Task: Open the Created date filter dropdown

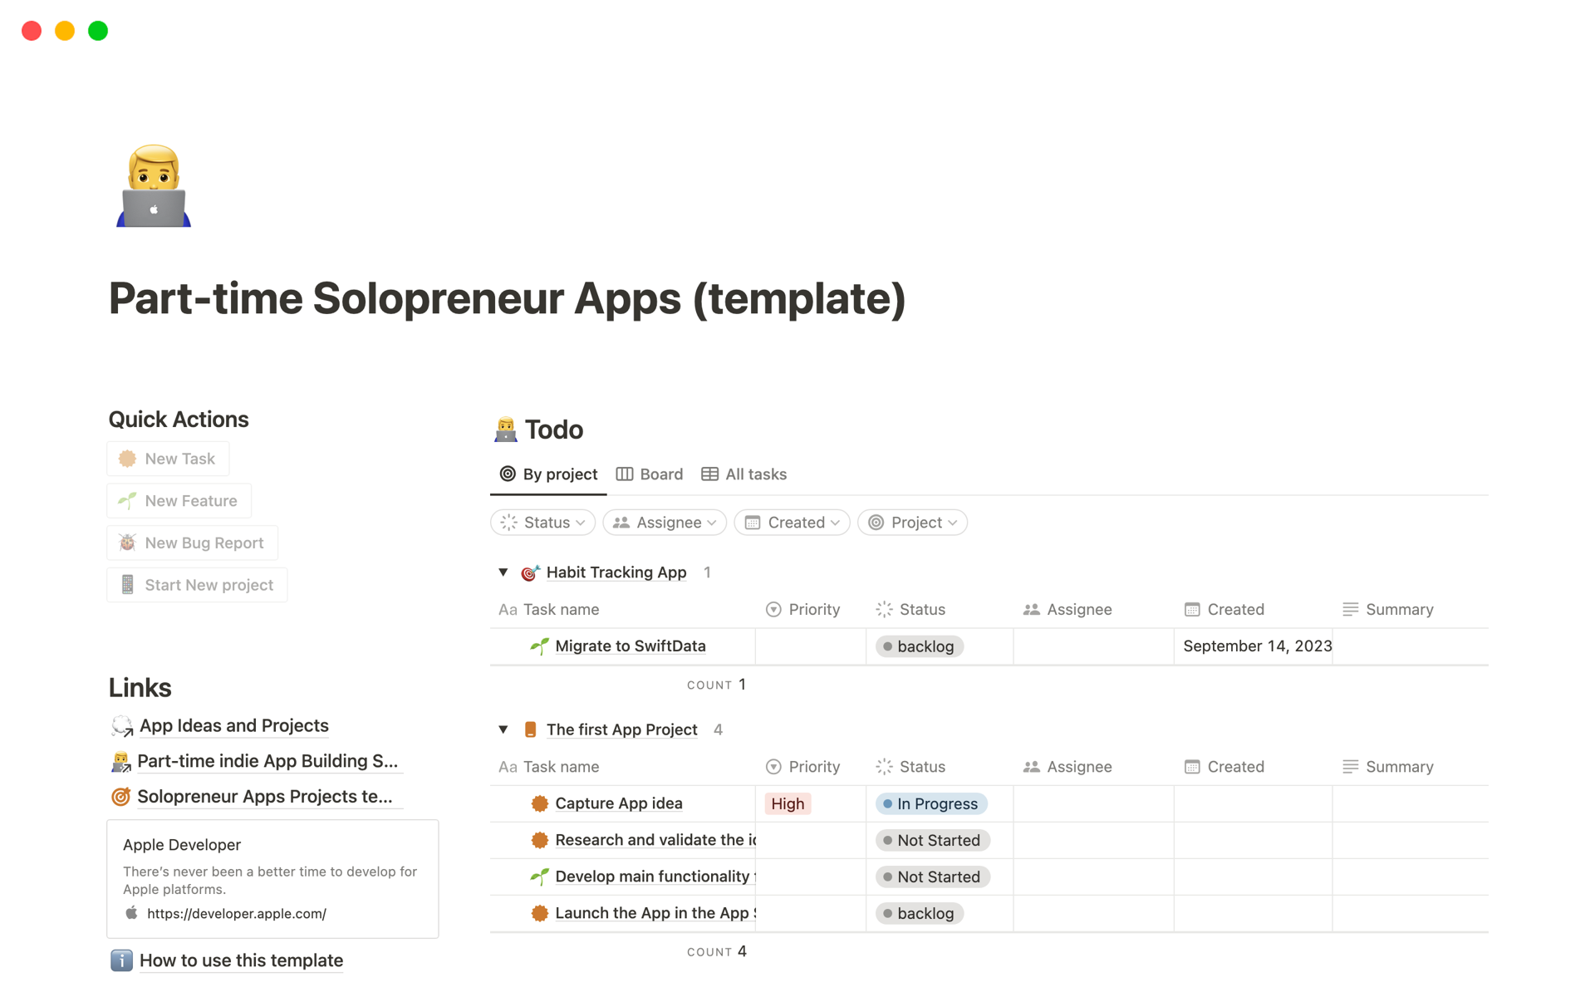Action: tap(792, 523)
